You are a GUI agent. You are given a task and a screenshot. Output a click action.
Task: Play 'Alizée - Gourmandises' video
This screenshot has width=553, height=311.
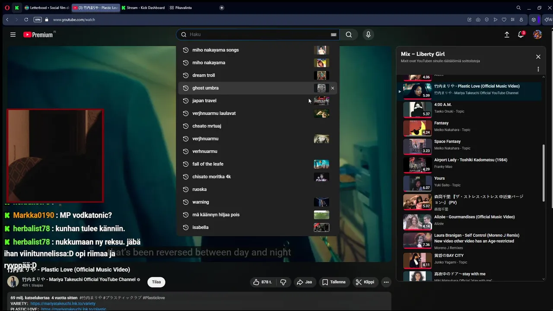(x=470, y=222)
